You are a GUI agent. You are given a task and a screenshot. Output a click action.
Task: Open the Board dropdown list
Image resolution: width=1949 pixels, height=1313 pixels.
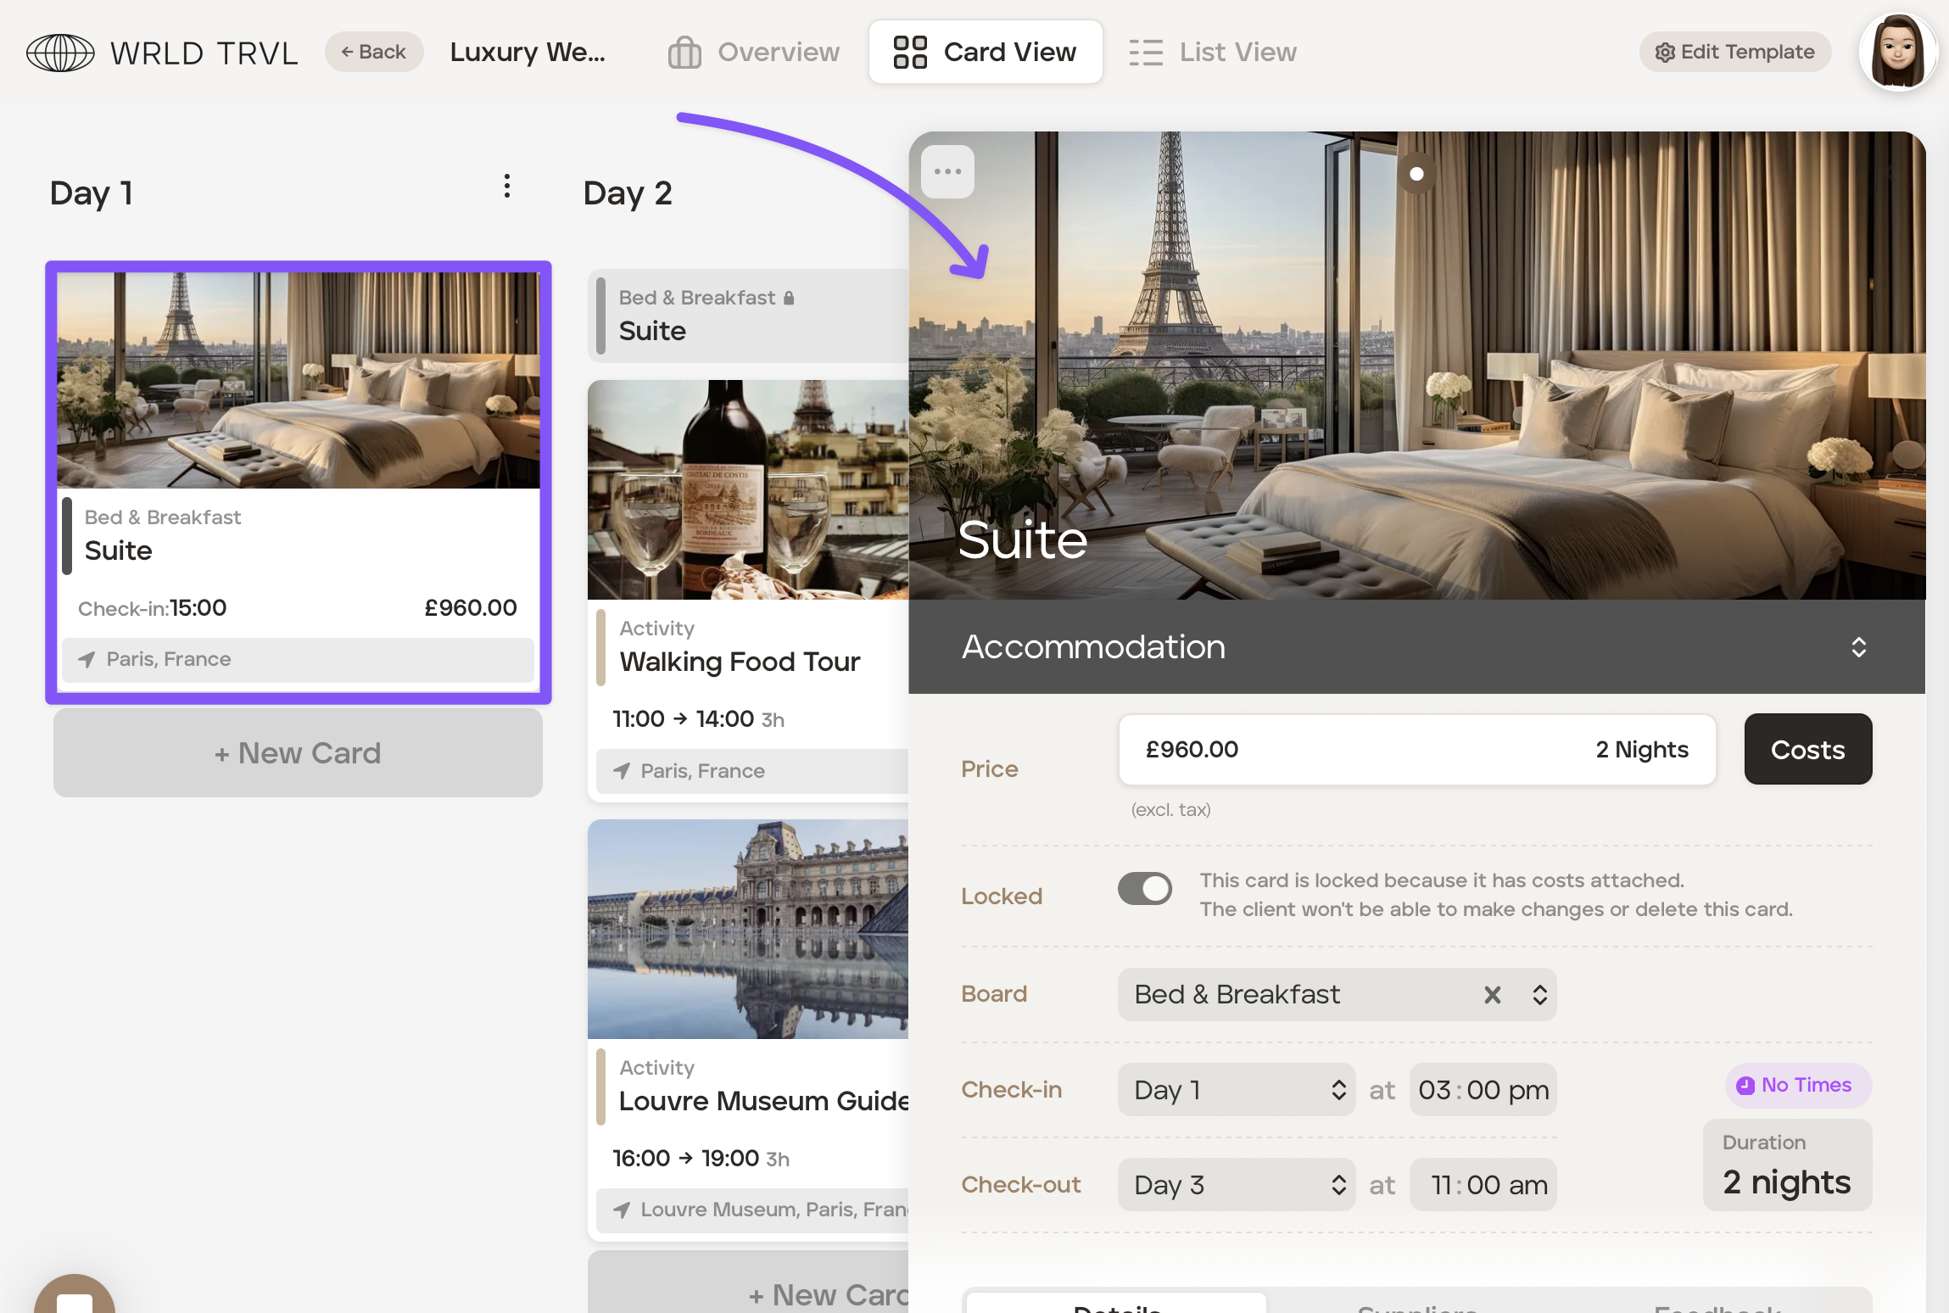coord(1539,994)
